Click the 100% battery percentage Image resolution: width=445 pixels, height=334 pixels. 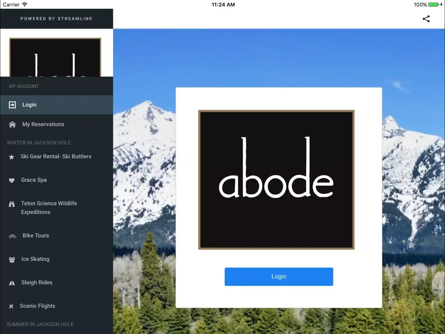tap(420, 5)
